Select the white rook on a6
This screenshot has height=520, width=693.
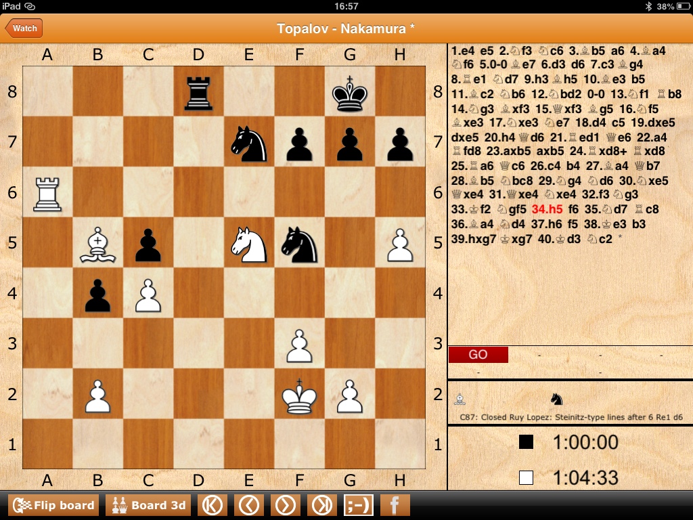(x=47, y=194)
